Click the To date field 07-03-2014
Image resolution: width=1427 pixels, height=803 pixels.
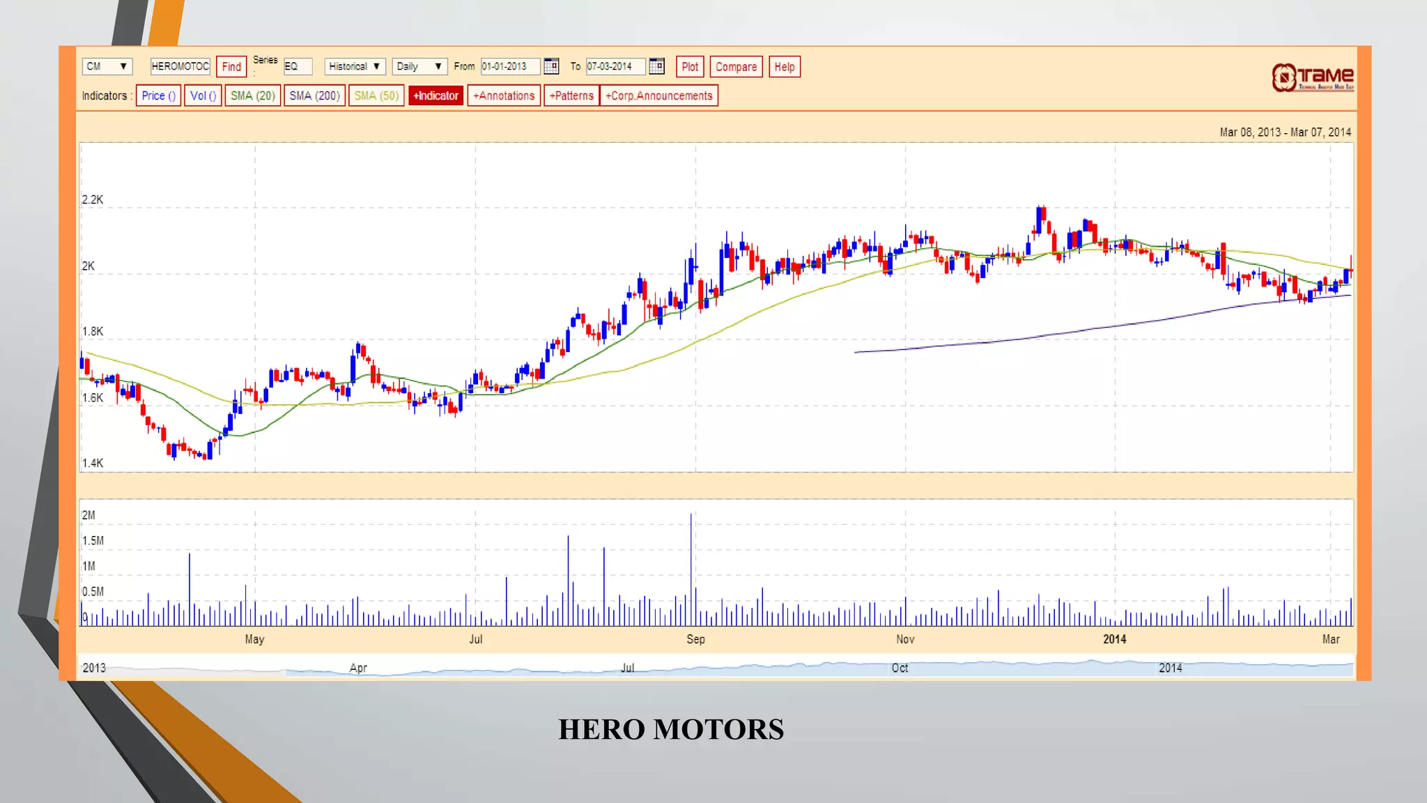[x=615, y=66]
